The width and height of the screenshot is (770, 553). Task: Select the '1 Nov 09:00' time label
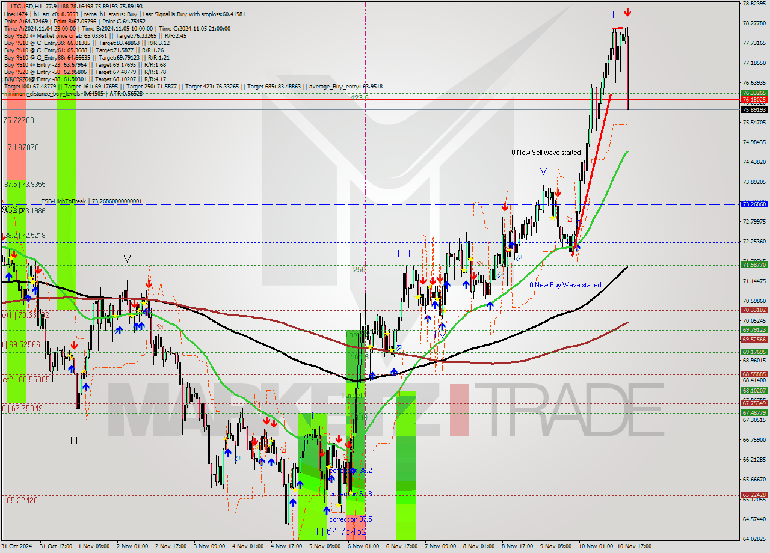pos(94,547)
